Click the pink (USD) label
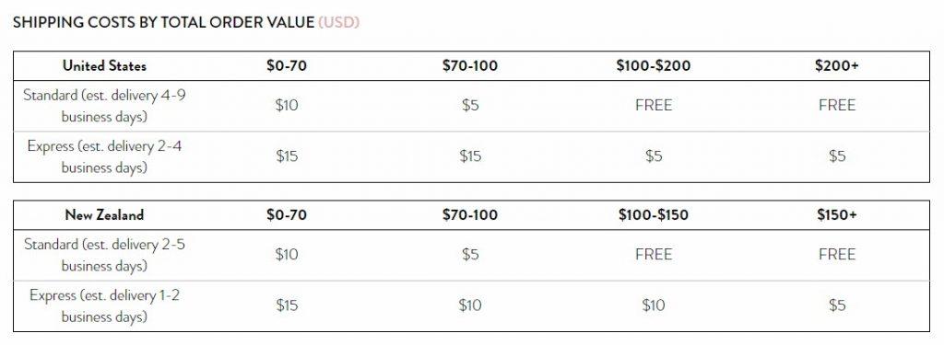944x345 pixels. (x=339, y=23)
